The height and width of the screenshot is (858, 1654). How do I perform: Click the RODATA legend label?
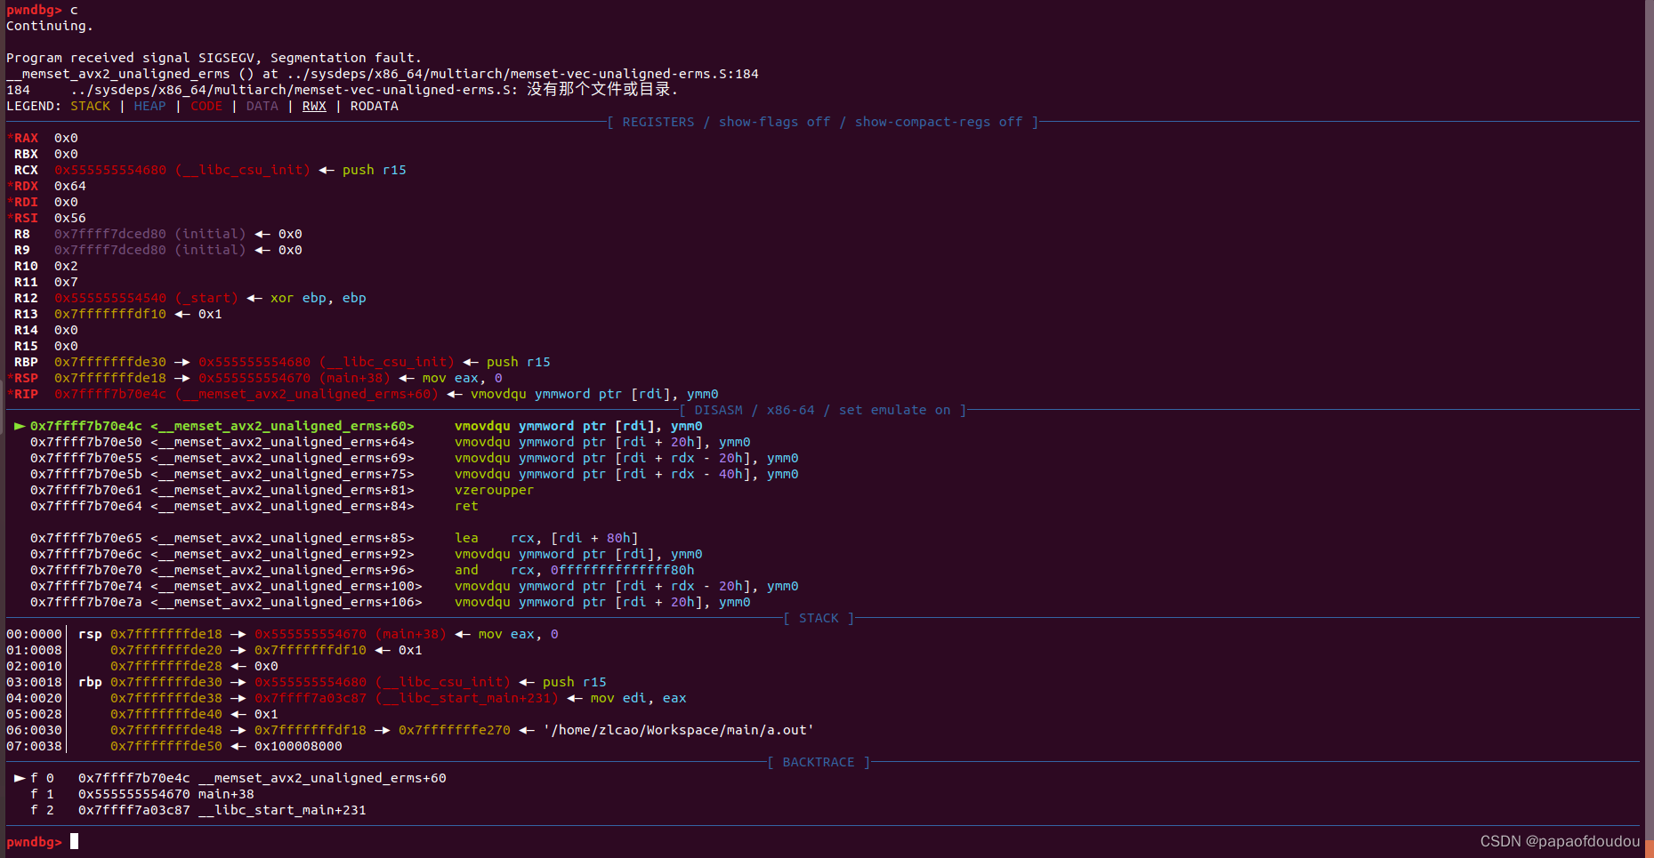pos(374,106)
